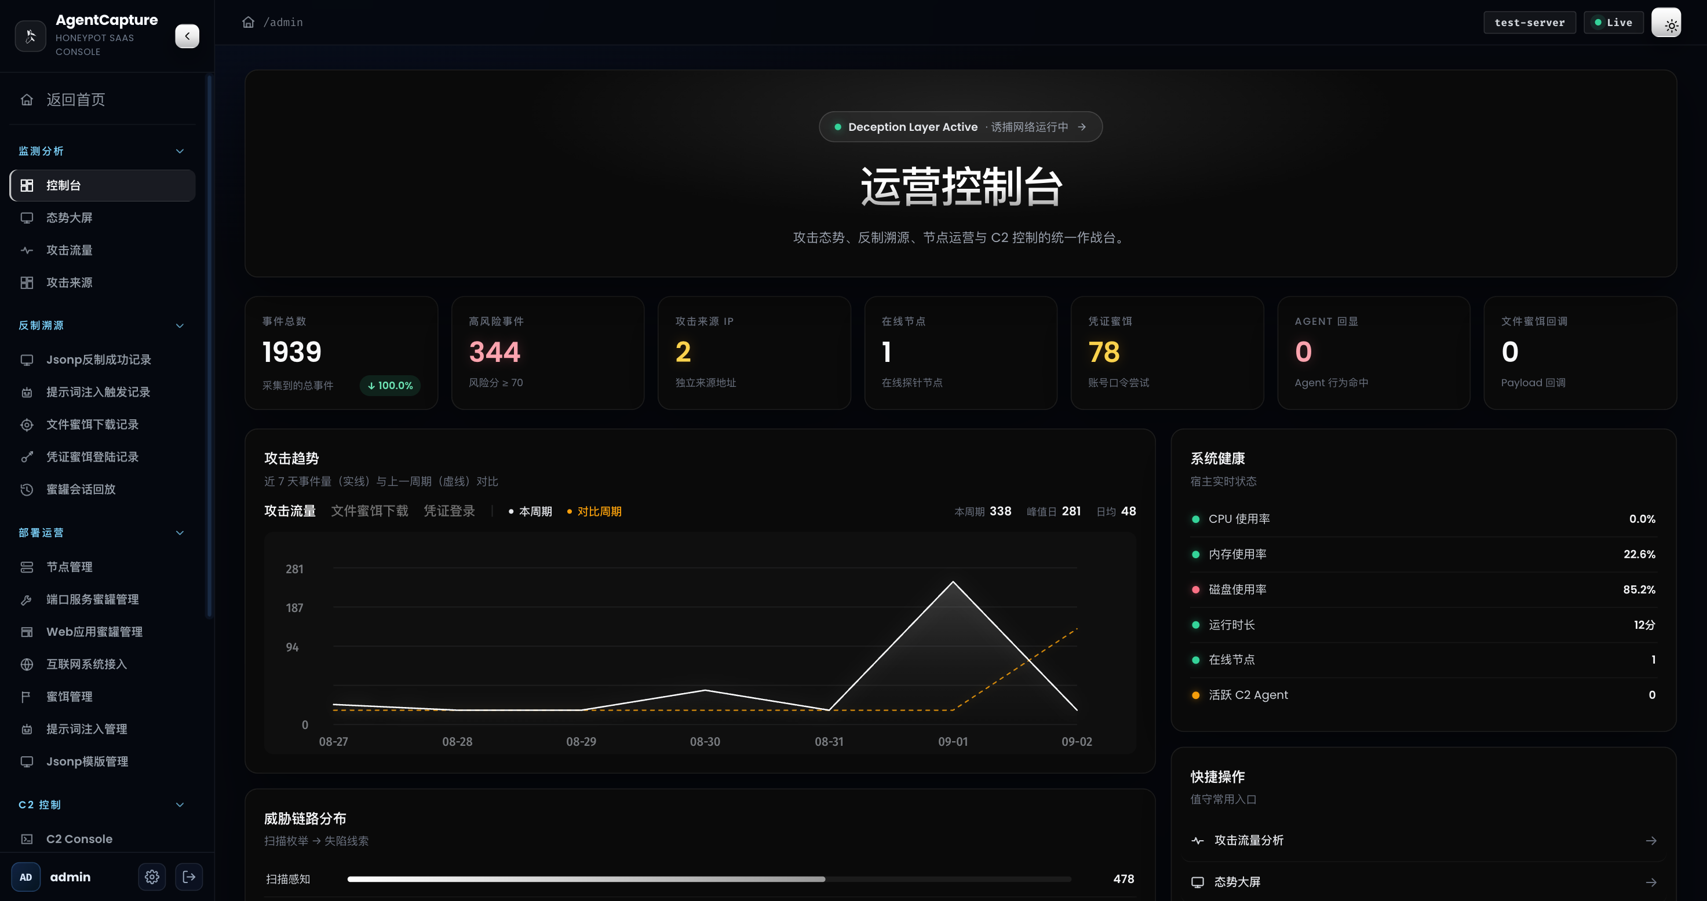Click the Deception Layer Active banner

pyautogui.click(x=960, y=126)
